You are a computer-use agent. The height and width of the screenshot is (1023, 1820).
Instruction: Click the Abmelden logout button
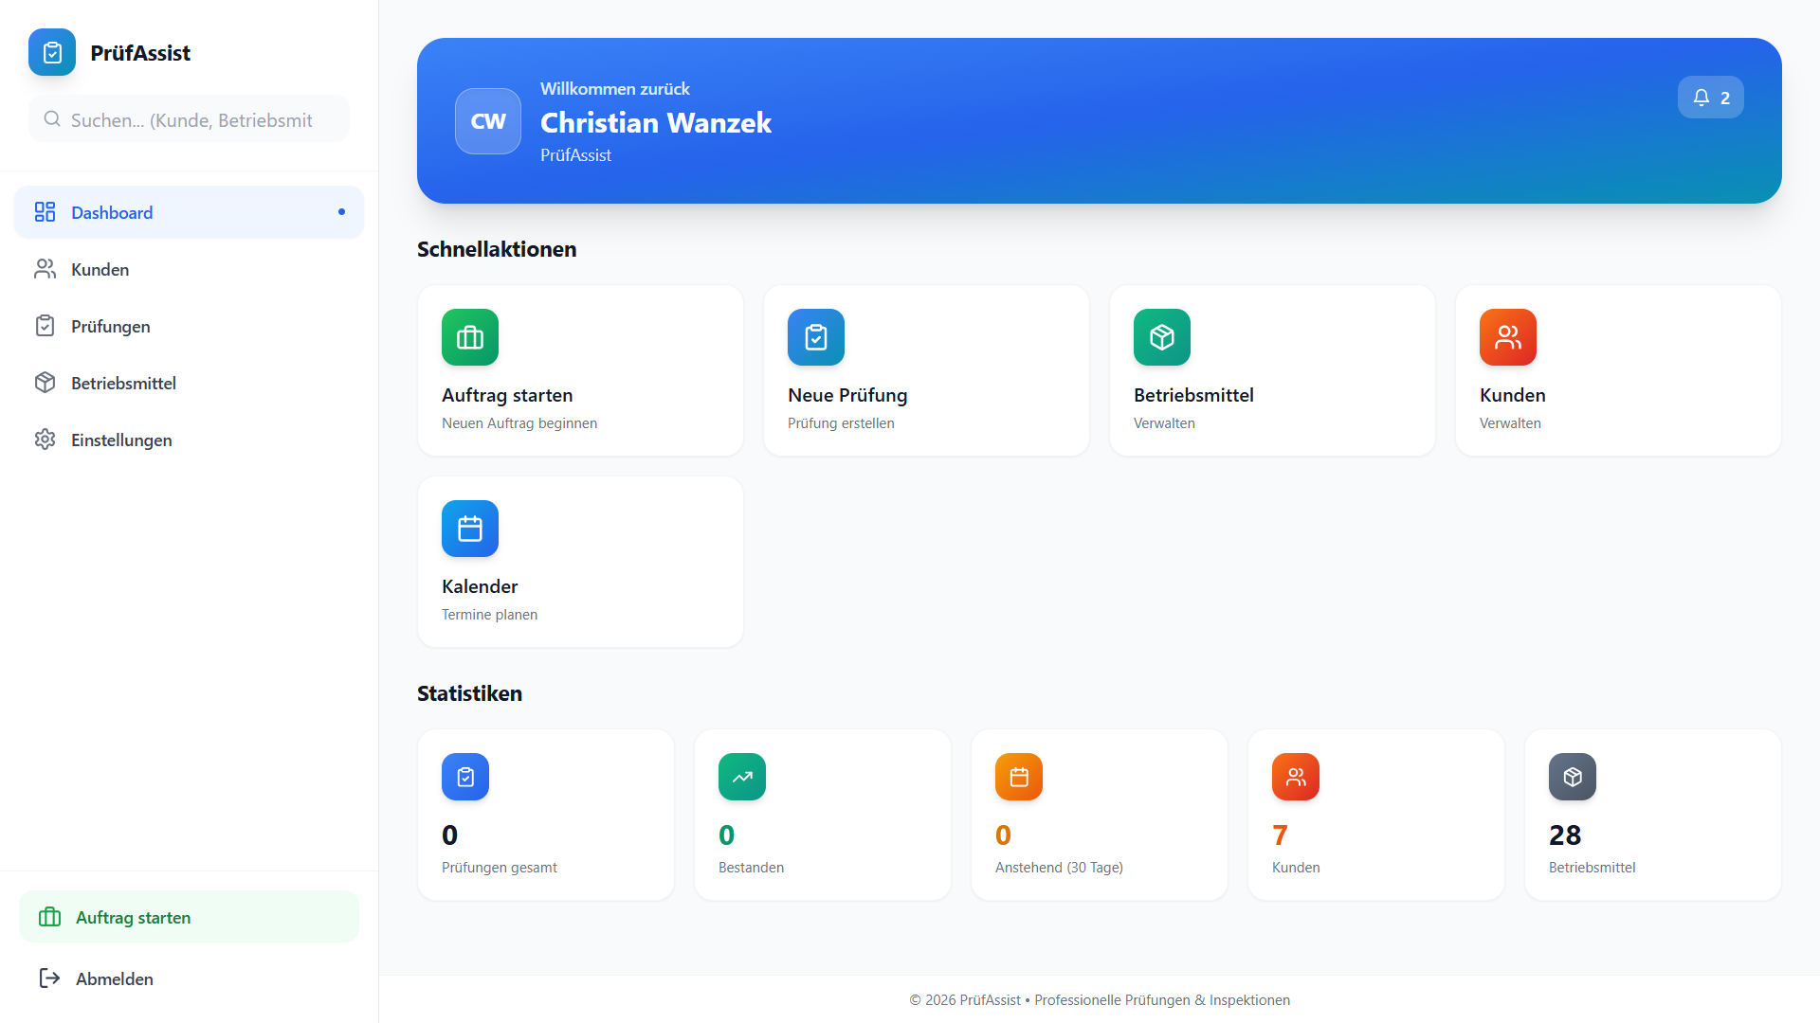click(x=115, y=978)
